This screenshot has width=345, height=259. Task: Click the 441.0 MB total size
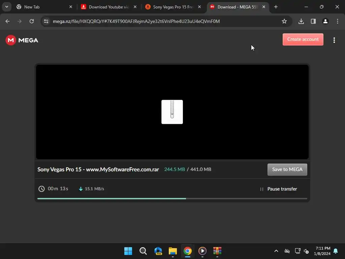tap(201, 169)
